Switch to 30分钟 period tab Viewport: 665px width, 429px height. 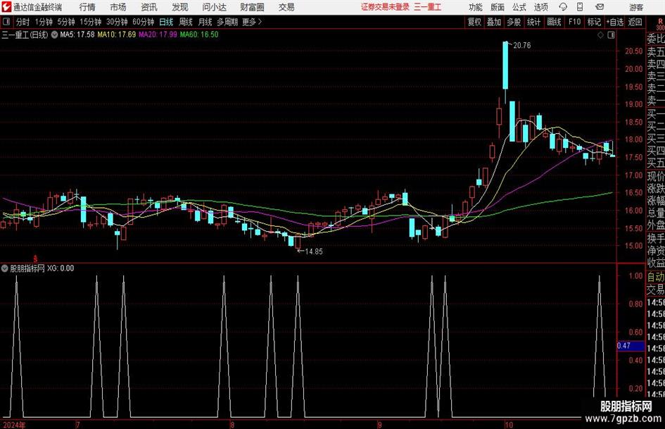[117, 22]
